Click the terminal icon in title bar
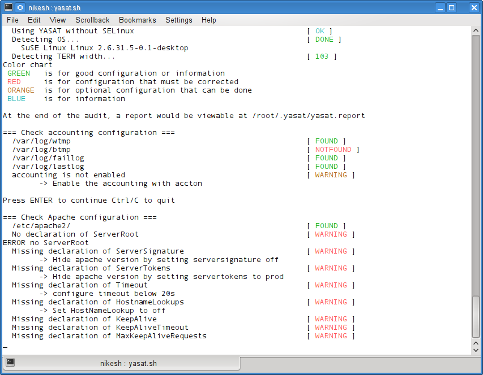483x375 pixels. (x=8, y=7)
